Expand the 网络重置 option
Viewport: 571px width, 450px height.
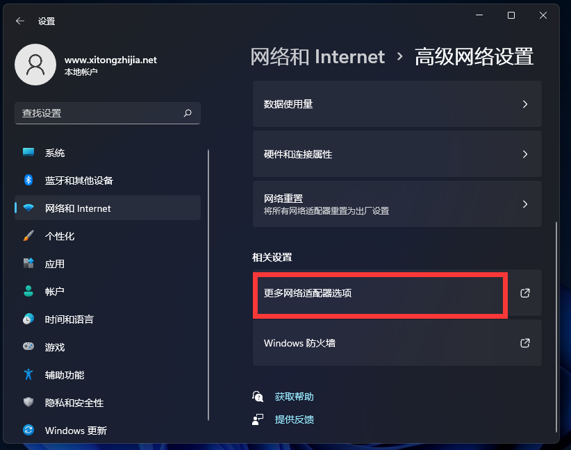(396, 203)
